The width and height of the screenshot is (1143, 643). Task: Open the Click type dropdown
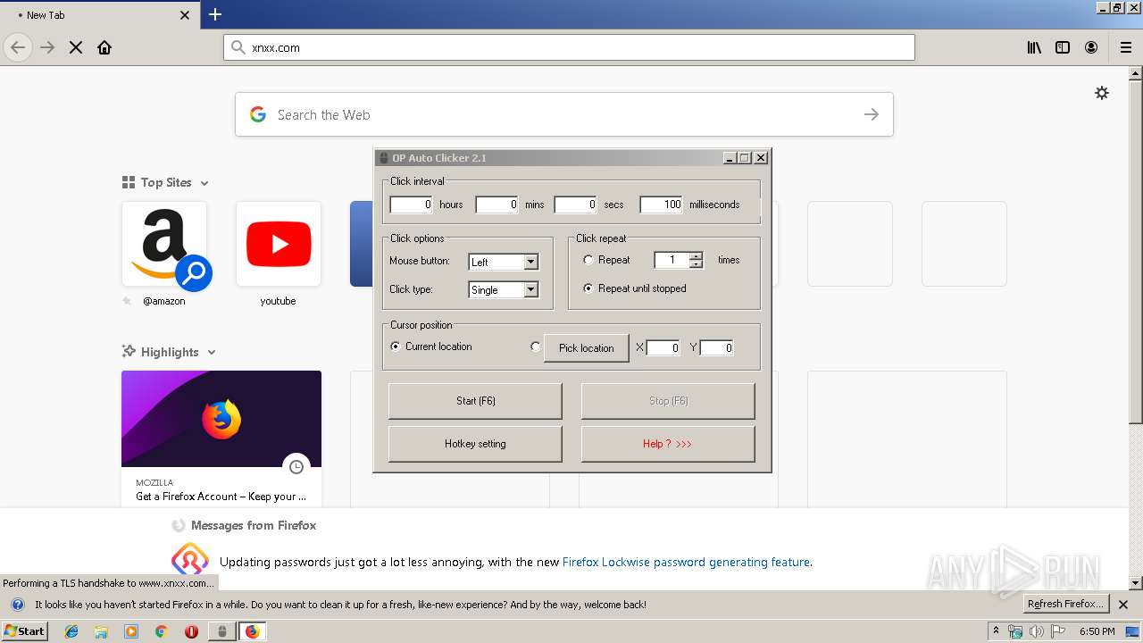[x=531, y=289]
